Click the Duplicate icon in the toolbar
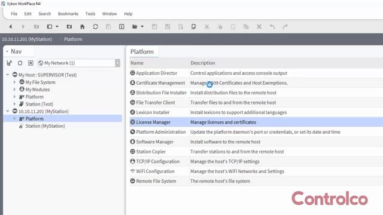 (246, 26)
